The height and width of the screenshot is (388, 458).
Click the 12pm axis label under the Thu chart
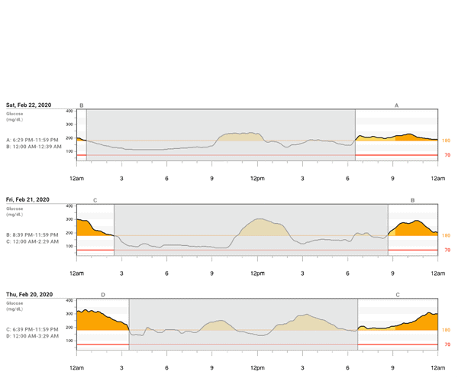pyautogui.click(x=257, y=368)
